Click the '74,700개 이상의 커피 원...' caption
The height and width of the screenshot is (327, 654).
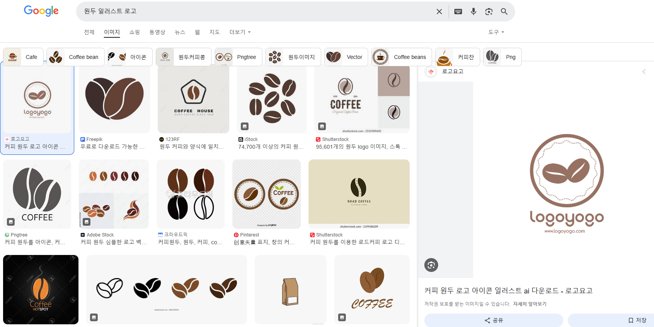pyautogui.click(x=271, y=147)
